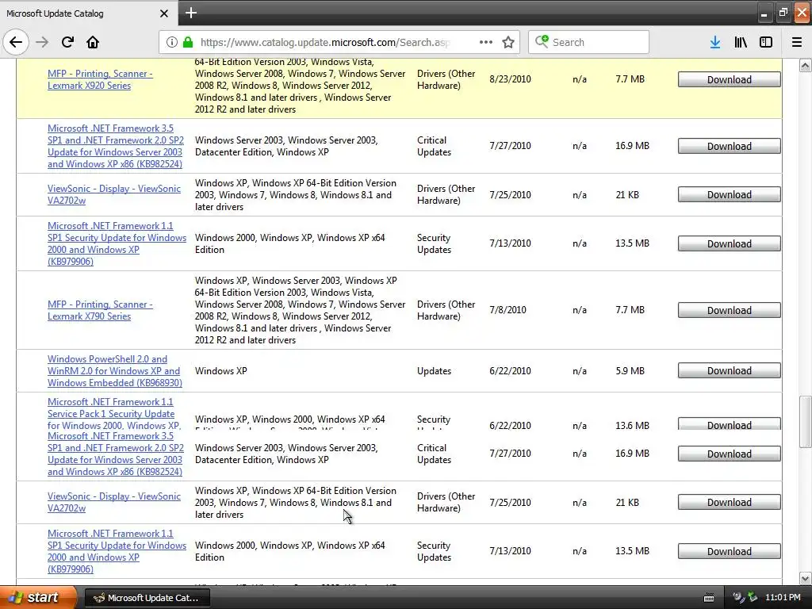
Task: Click the 13.6 MB size value
Action: pos(632,425)
